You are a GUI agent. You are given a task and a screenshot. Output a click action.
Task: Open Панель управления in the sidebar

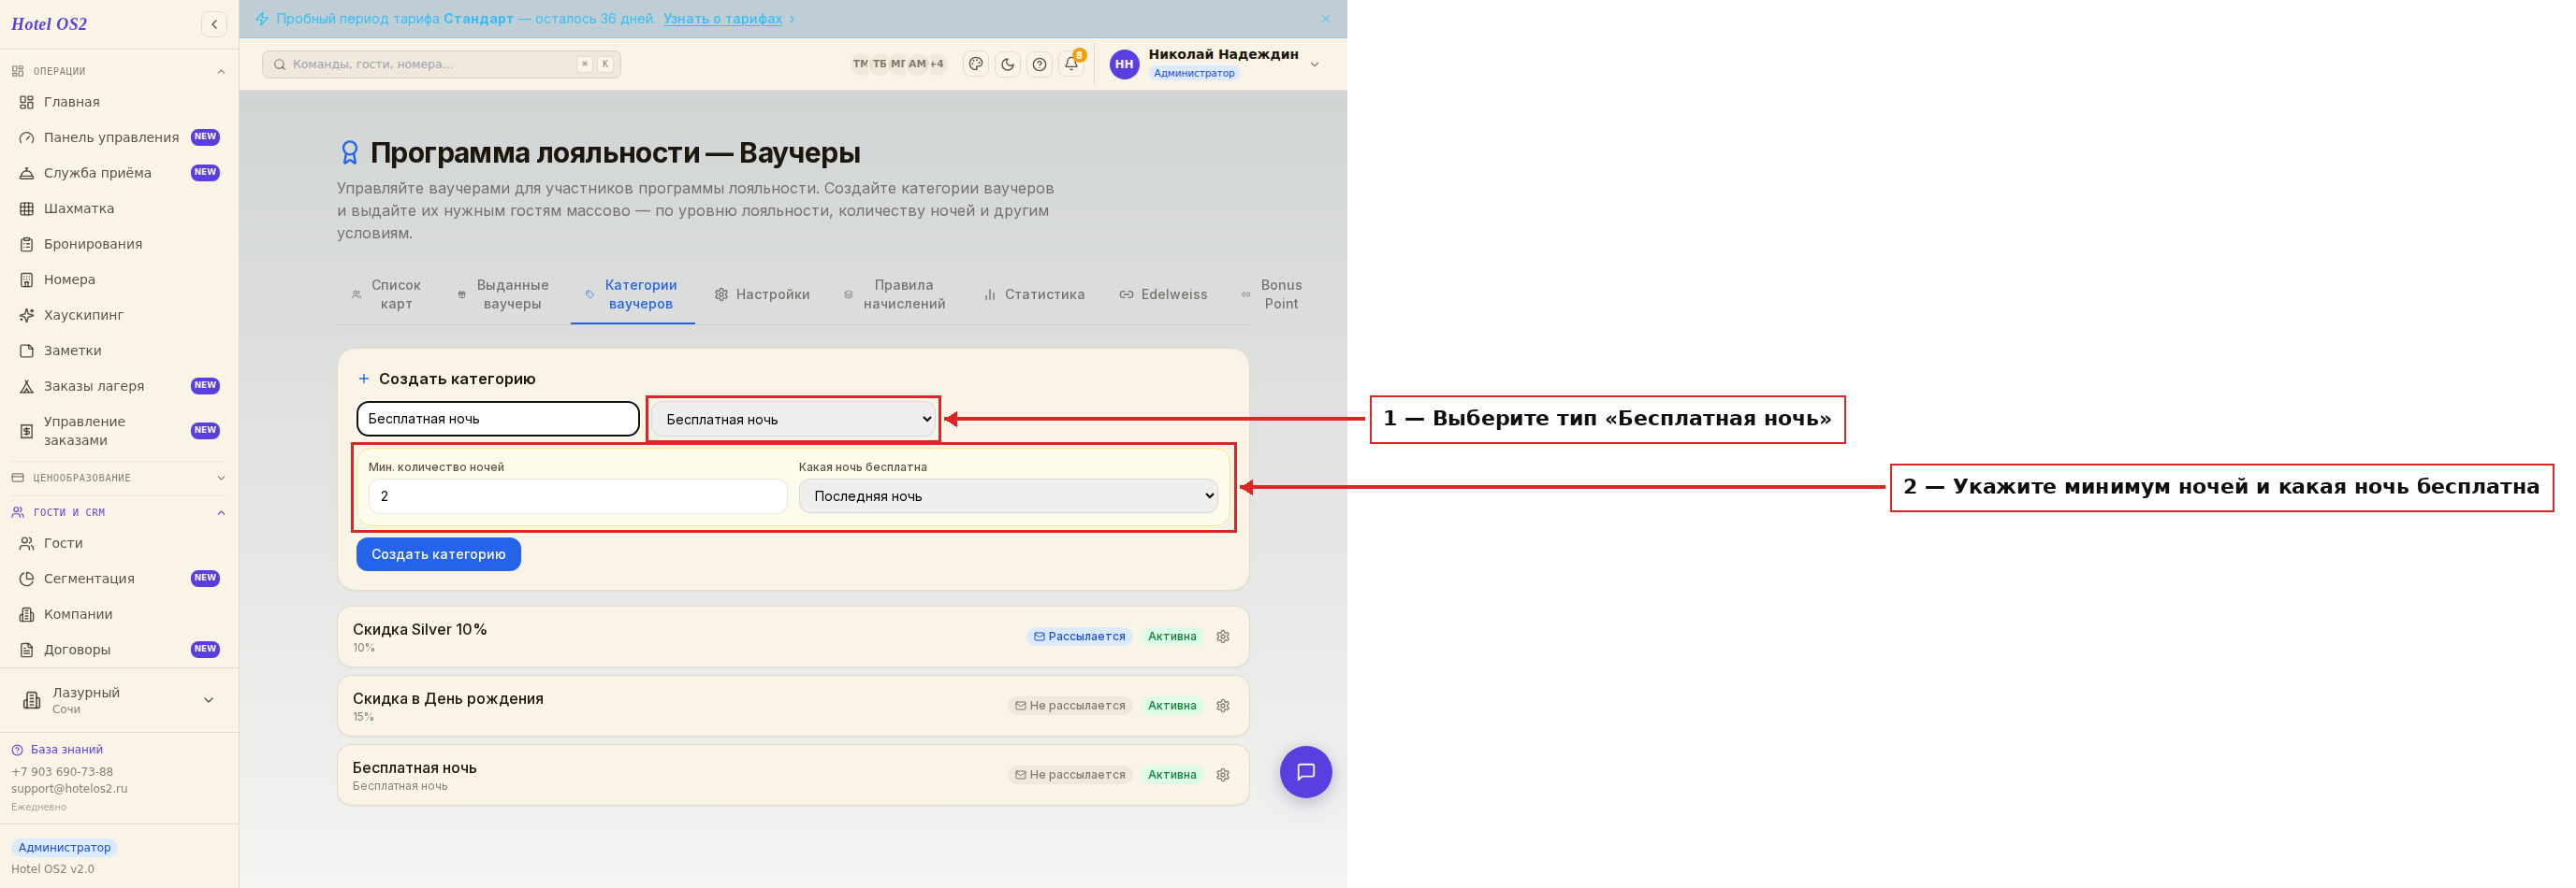(119, 136)
